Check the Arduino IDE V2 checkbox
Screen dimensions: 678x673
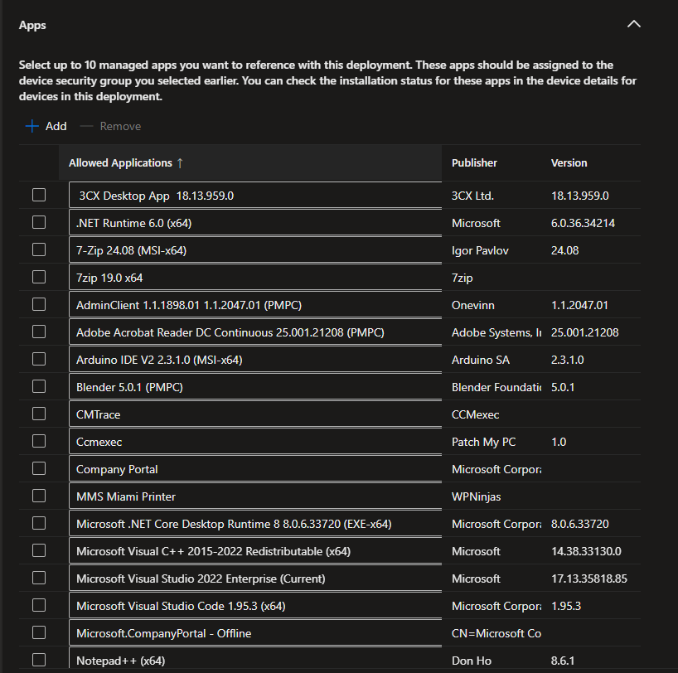tap(39, 359)
